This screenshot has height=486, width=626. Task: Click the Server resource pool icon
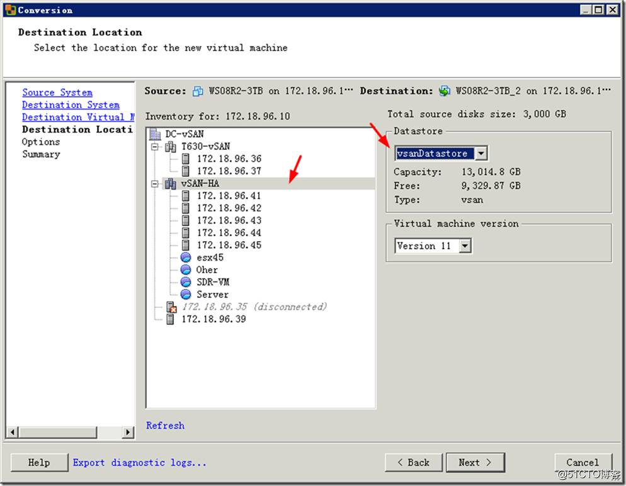coord(185,295)
